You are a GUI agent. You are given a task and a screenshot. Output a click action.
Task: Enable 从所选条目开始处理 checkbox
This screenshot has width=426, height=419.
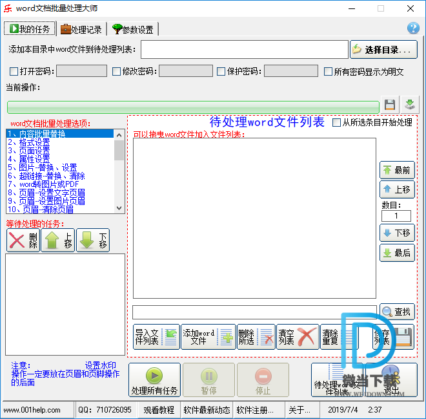[x=336, y=122]
